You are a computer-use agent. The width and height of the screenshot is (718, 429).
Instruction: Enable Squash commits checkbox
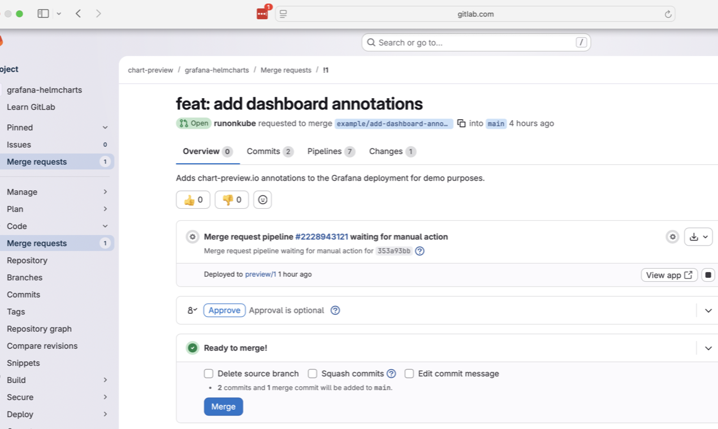(312, 374)
